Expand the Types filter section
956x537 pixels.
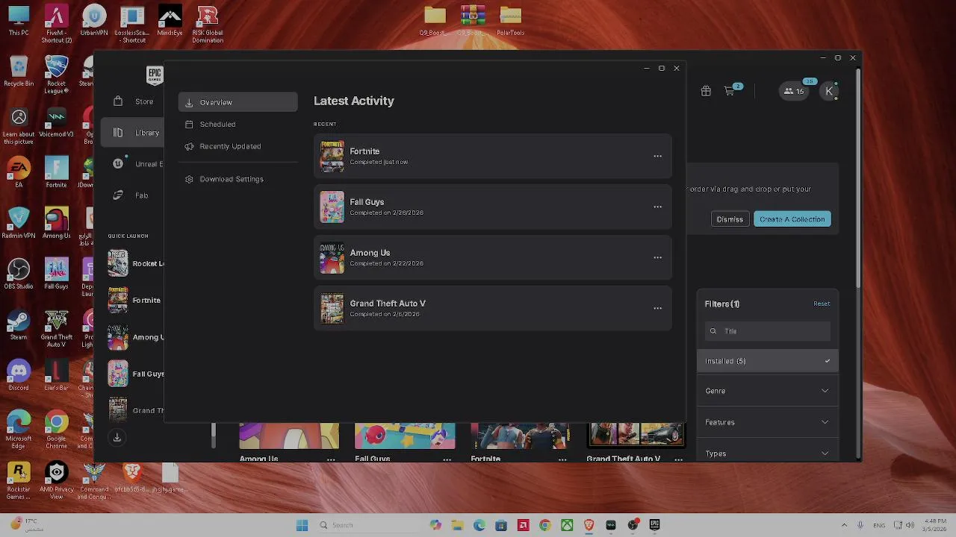(768, 453)
